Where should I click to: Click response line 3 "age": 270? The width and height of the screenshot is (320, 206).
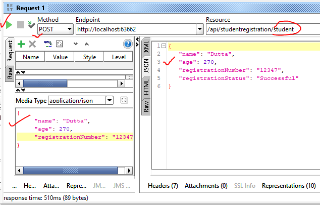pos(197,62)
